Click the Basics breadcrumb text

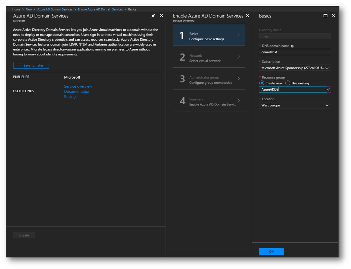coord(132,9)
